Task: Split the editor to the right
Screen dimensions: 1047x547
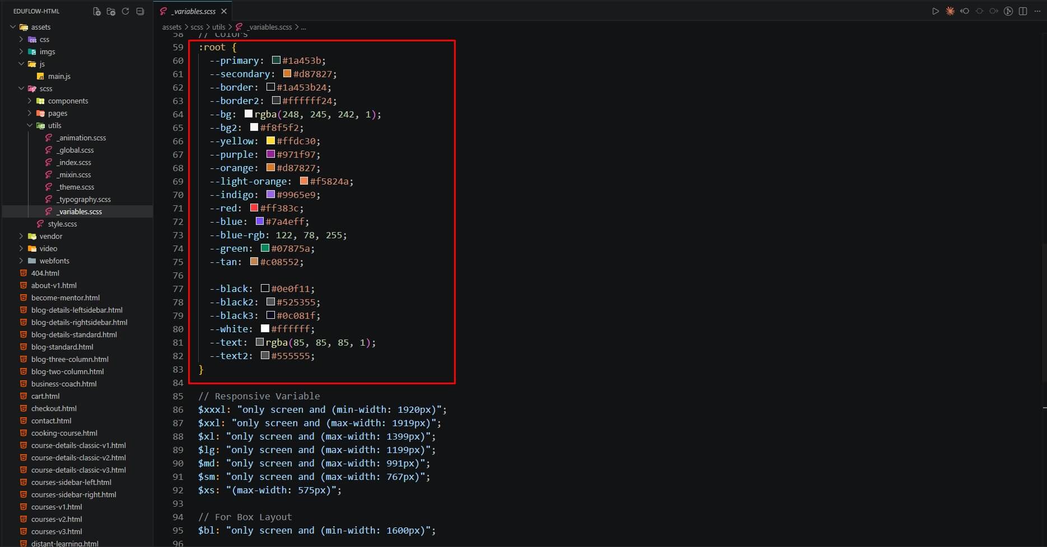Action: pos(1023,11)
